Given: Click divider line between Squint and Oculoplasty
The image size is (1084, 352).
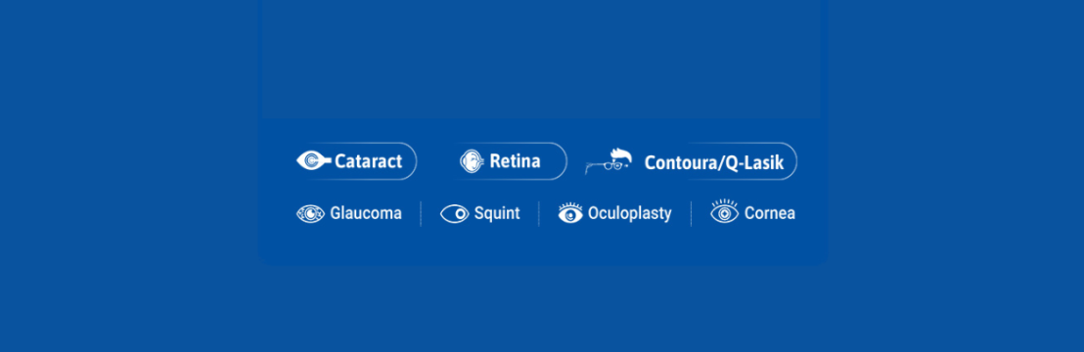Looking at the screenshot, I should [538, 214].
